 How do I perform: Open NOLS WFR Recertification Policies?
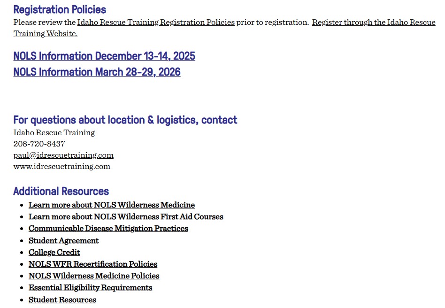tap(93, 264)
